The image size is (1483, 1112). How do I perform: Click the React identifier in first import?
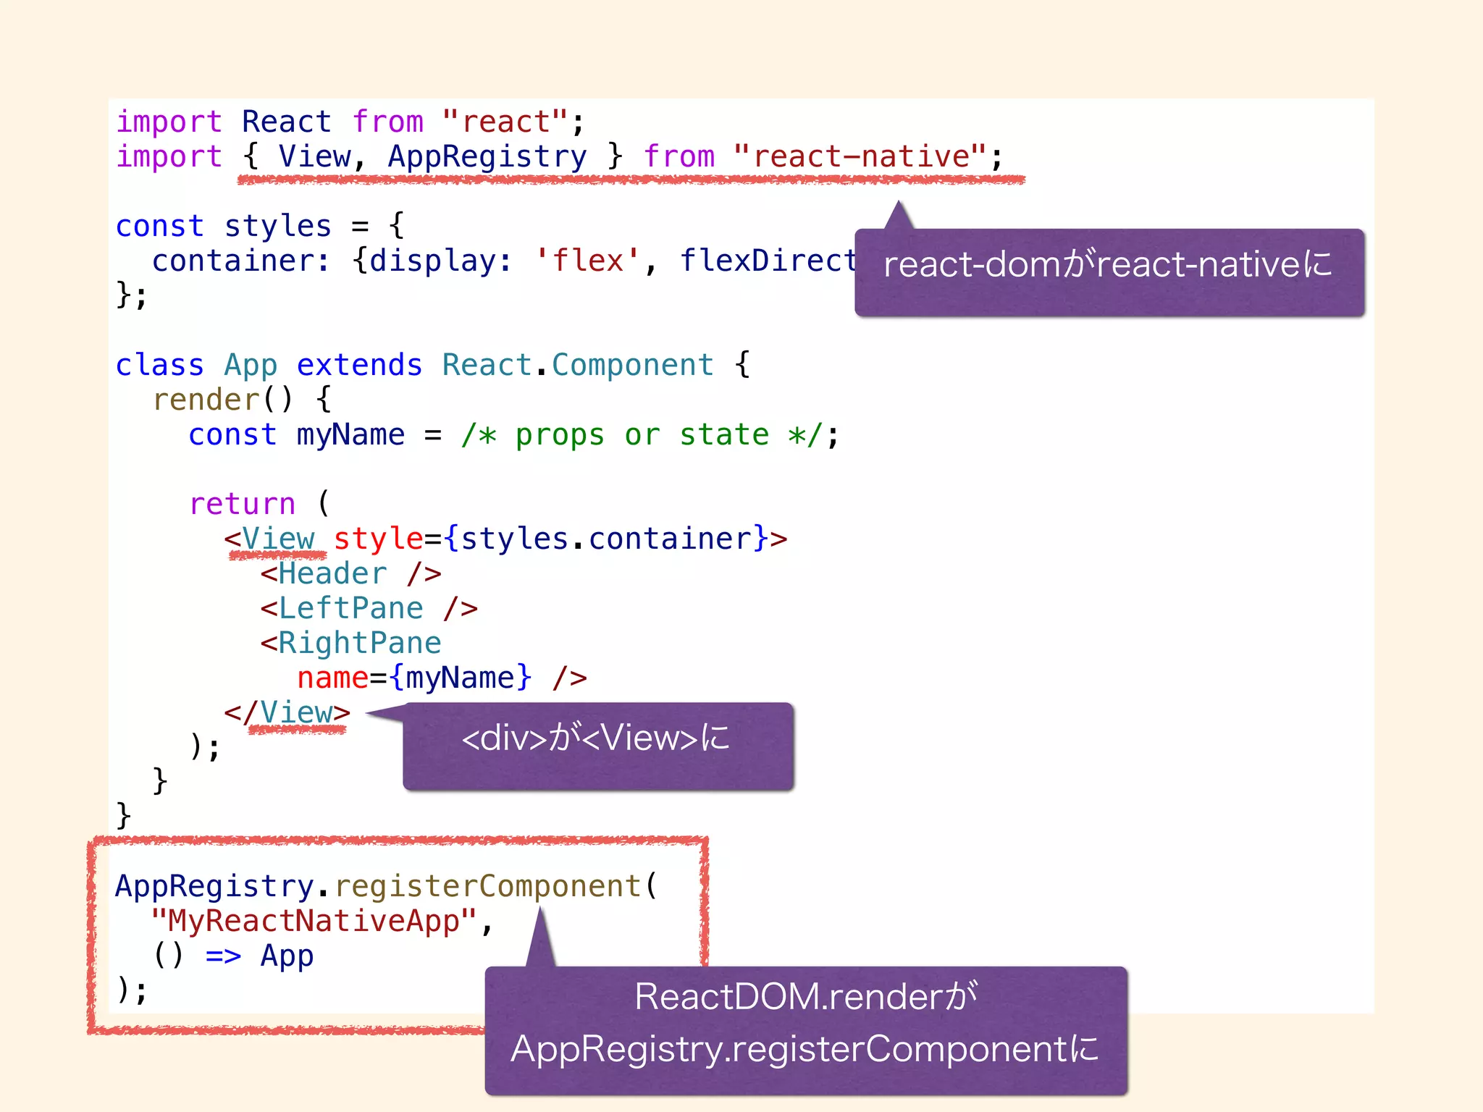pyautogui.click(x=287, y=122)
